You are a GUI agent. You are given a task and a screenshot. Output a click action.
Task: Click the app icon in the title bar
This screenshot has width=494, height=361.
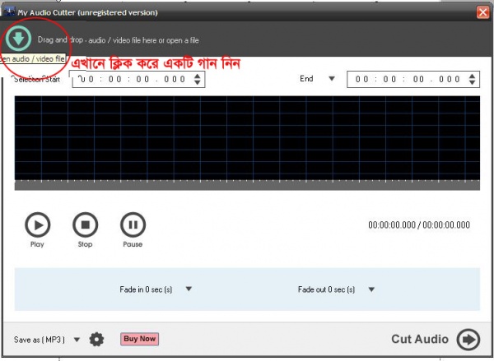(9, 12)
